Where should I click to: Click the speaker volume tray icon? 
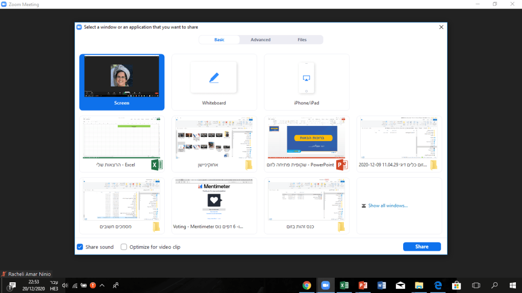tap(65, 285)
